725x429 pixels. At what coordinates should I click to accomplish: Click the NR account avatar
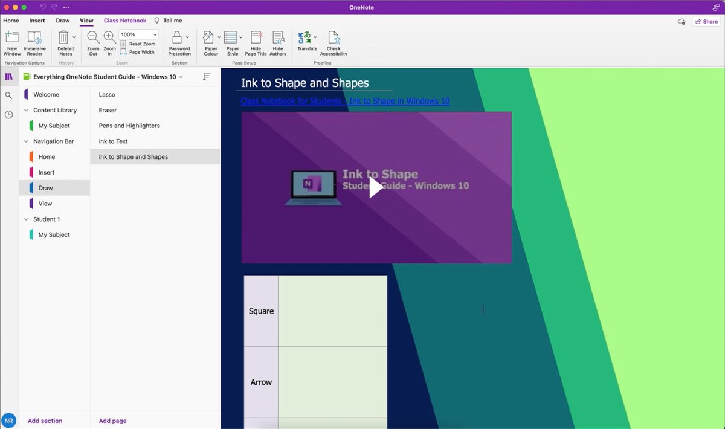[8, 421]
